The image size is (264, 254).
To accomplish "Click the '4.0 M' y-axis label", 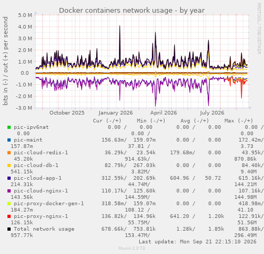I will point(25,27).
